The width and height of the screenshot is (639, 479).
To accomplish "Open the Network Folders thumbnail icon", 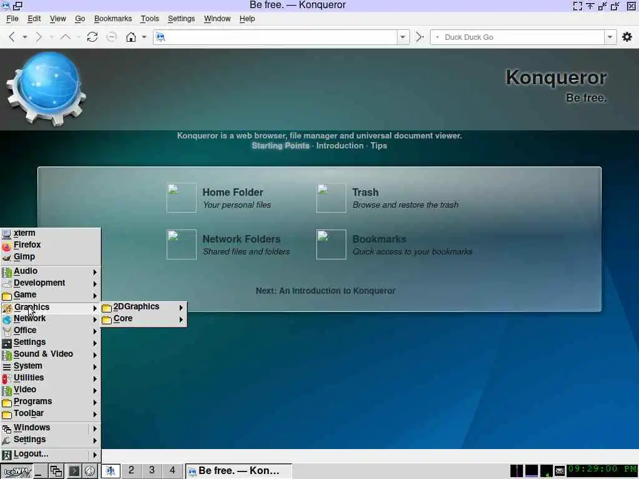I will [x=182, y=244].
